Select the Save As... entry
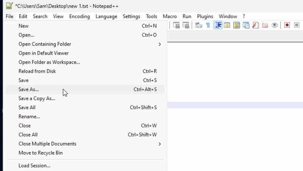The image size is (303, 171). pyautogui.click(x=85, y=89)
